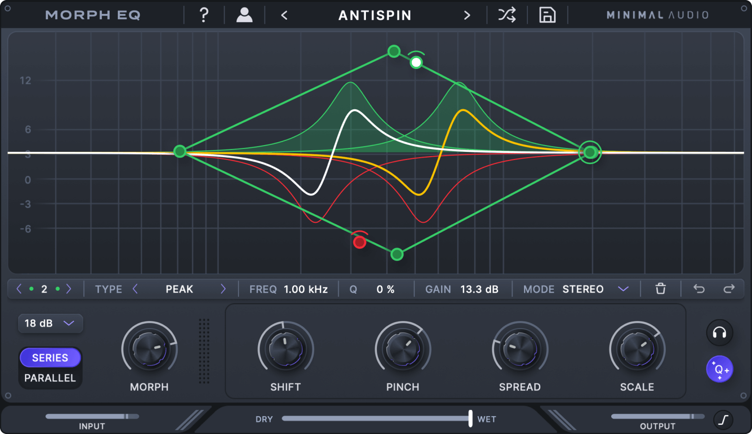This screenshot has width=752, height=434.
Task: Toggle the output soft clip button
Action: coord(723,420)
